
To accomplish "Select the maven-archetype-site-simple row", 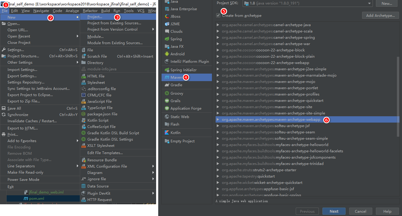I will pos(306,113).
